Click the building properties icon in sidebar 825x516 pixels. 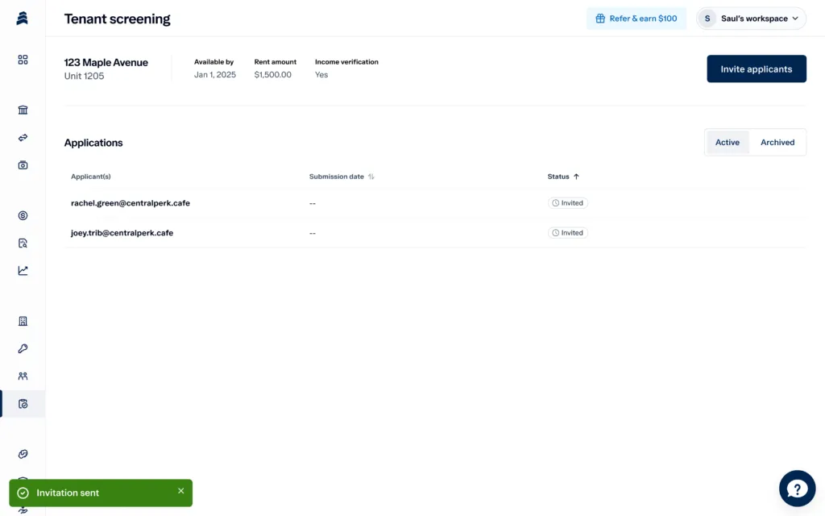[22, 321]
